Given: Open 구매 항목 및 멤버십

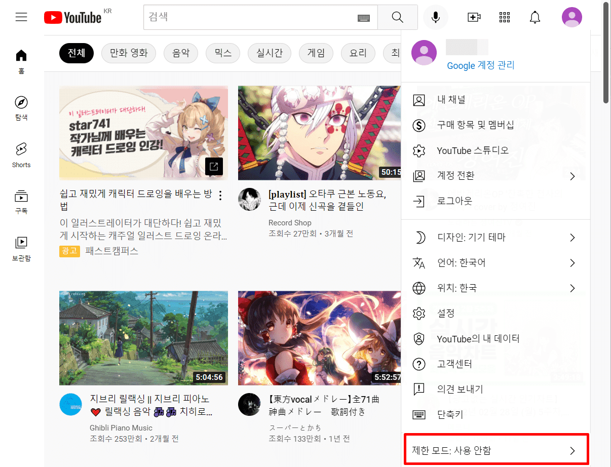Looking at the screenshot, I should pos(495,125).
